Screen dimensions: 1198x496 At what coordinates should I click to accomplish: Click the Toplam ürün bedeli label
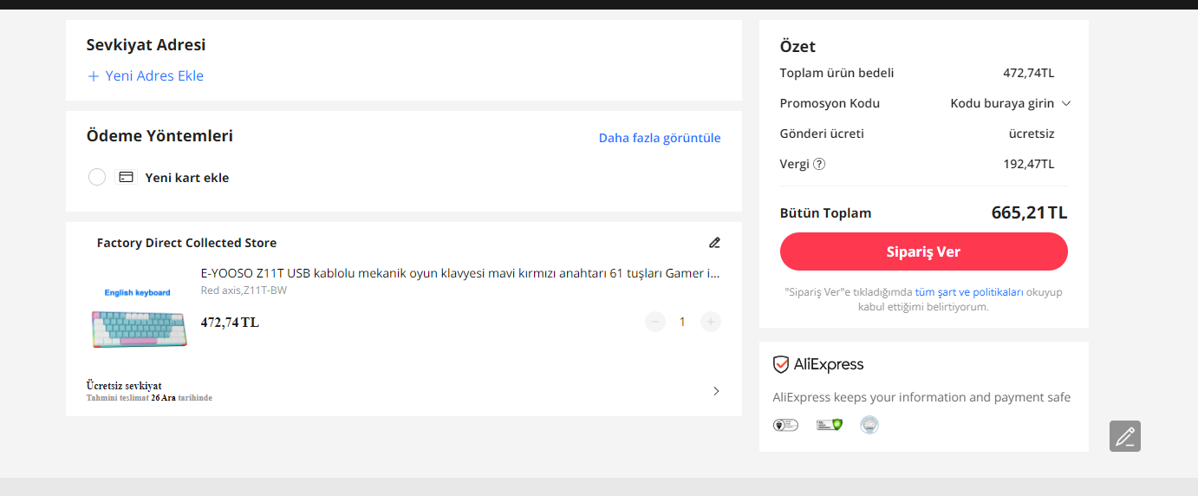pos(837,73)
